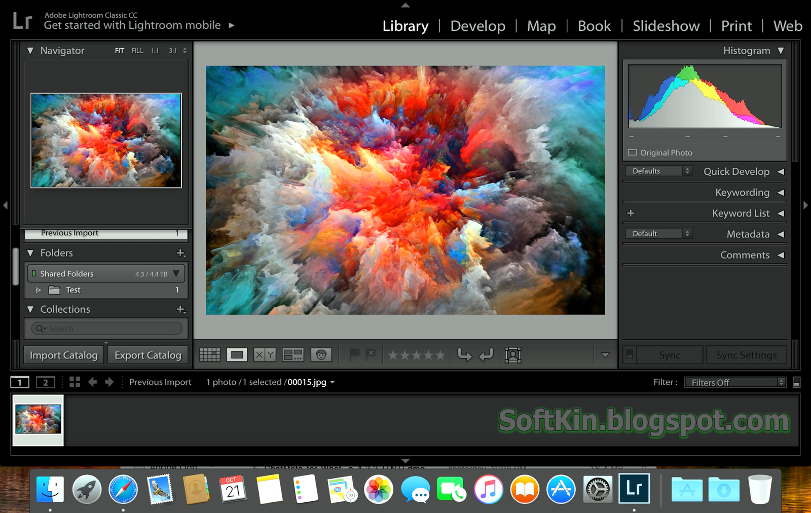Open the Filters Off dropdown
Screen dimensions: 811x513
click(x=735, y=383)
